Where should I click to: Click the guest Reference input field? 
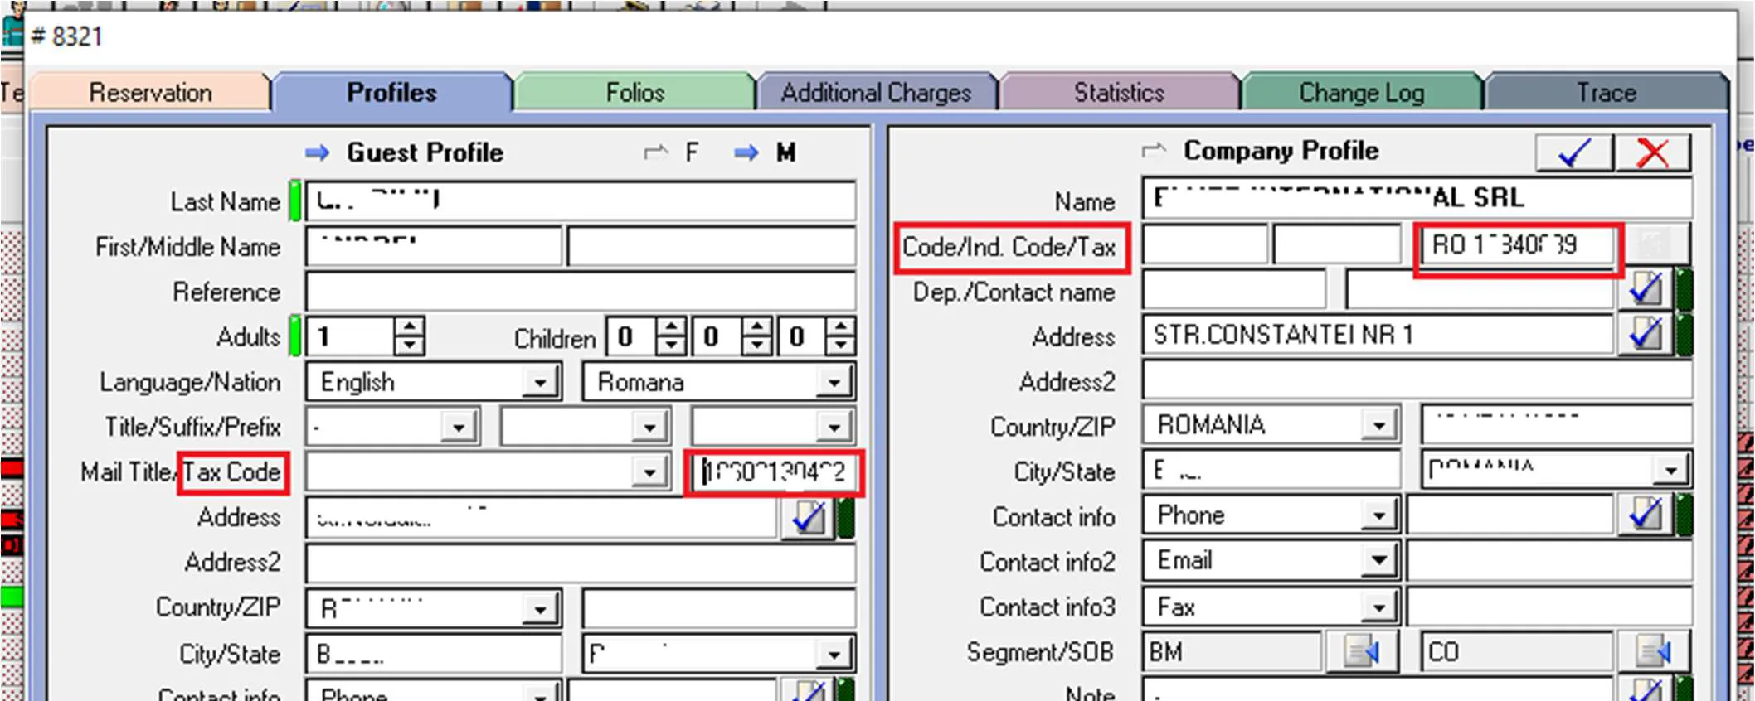[x=581, y=292]
